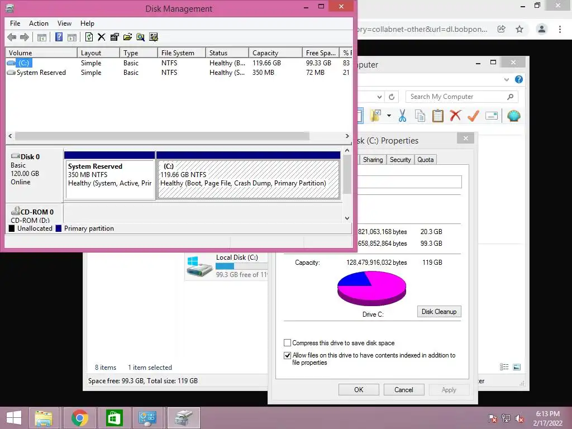Enable Compress this drive to save disk space
Viewport: 572px width, 429px height.
point(288,343)
